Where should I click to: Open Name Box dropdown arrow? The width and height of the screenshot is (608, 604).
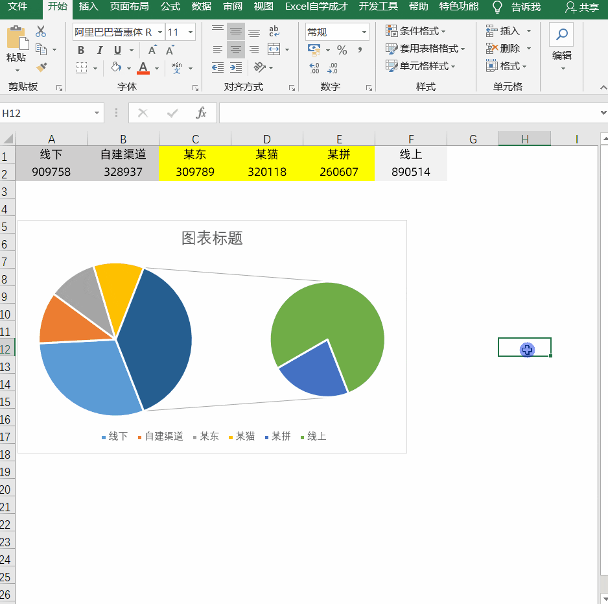[x=97, y=113]
